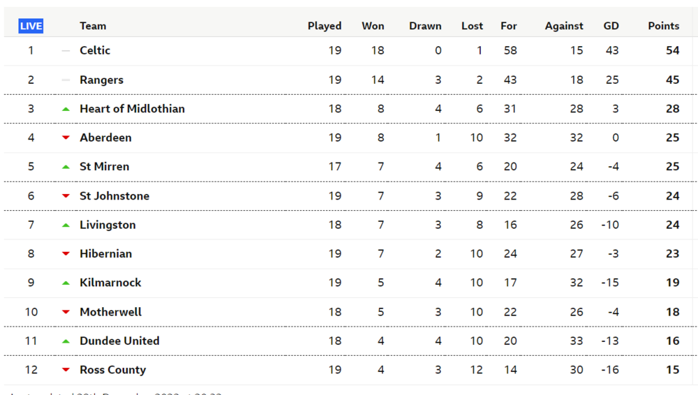Select the Played column header

click(x=325, y=26)
